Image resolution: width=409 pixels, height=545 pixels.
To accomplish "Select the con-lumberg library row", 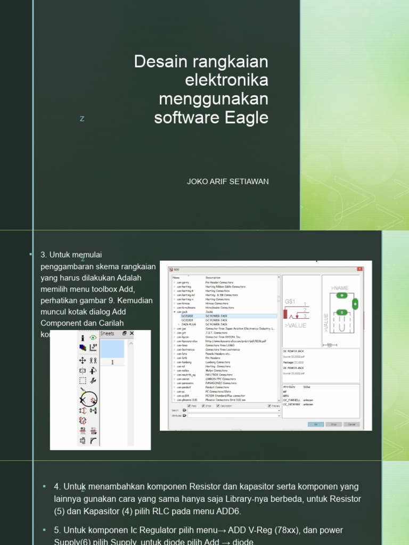I will tap(225, 362).
